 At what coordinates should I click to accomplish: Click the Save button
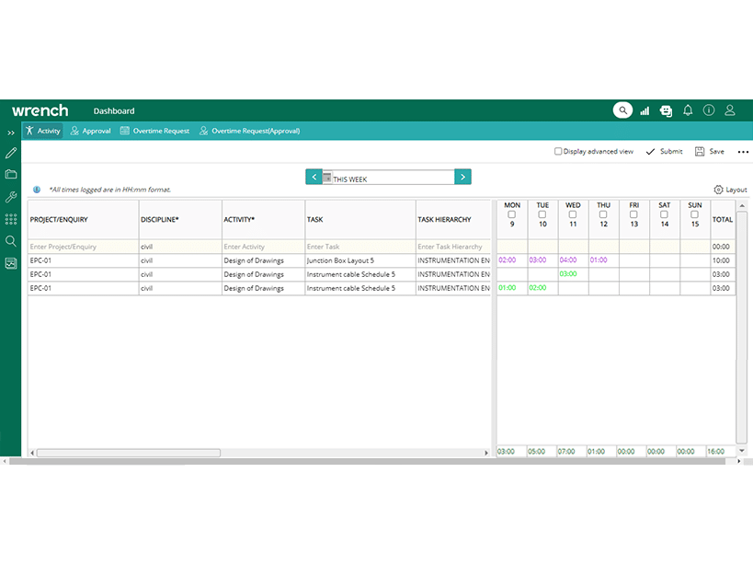coord(709,152)
